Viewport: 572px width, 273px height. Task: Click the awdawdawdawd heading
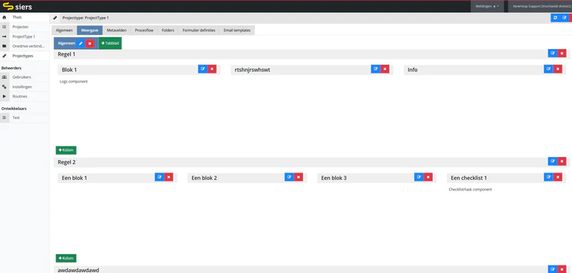[78, 270]
